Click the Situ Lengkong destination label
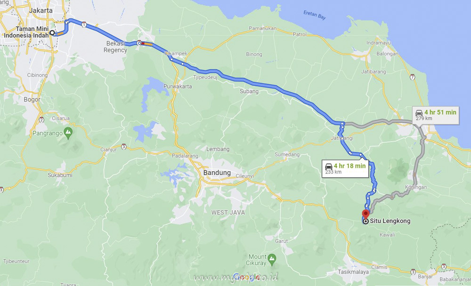Viewport: 471px width, 286px height. point(390,221)
